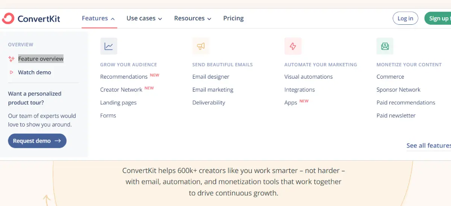
Task: Click the Request demo button
Action: click(37, 141)
